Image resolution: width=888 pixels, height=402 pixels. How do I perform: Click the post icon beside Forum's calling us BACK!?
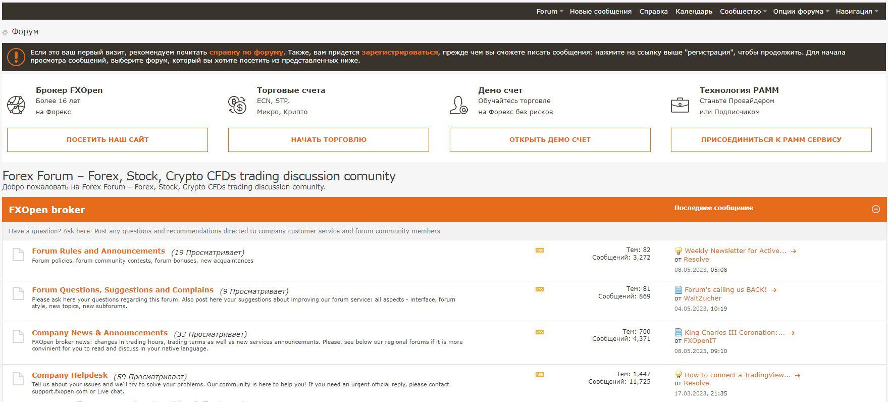pyautogui.click(x=678, y=290)
